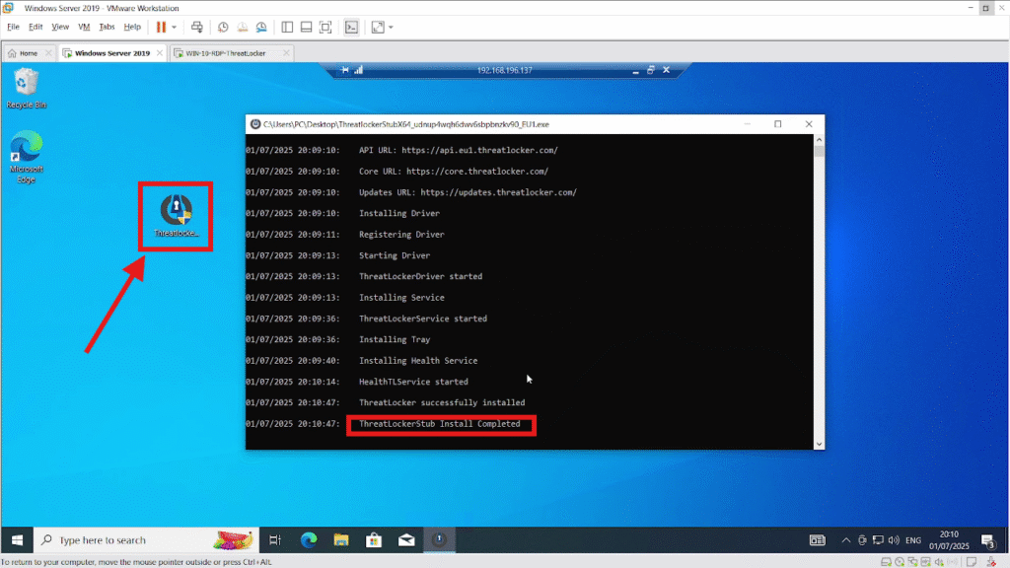Viewport: 1010px width, 568px height.
Task: Revert VM to previous snapshot
Action: pos(243,27)
